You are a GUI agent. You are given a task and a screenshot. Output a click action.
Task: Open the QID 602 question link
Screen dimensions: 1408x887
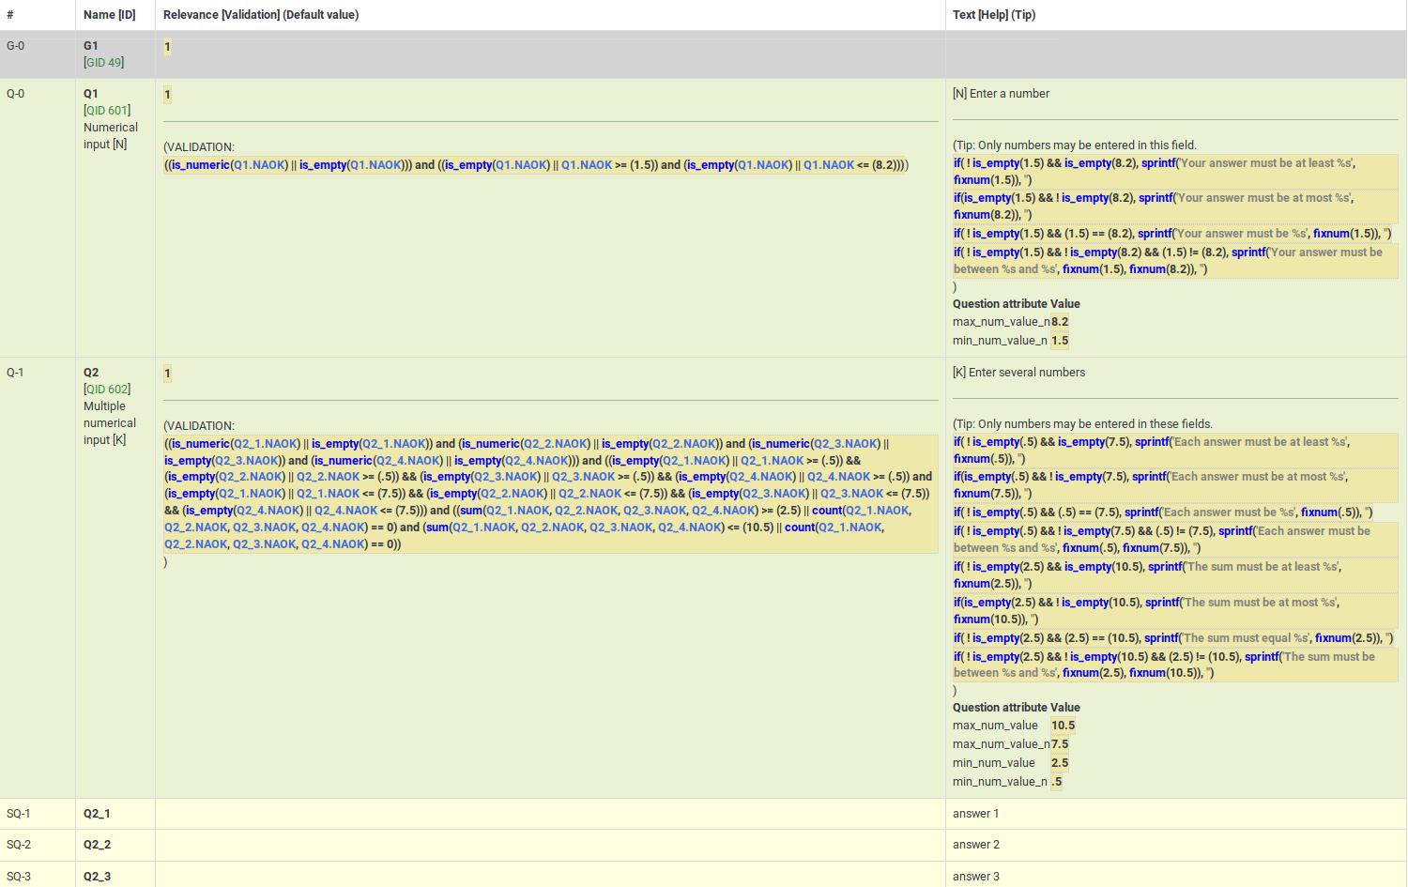pyautogui.click(x=107, y=389)
